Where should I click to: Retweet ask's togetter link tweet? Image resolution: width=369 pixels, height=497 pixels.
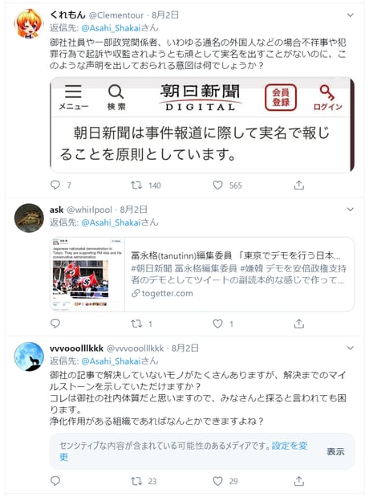[x=137, y=324]
